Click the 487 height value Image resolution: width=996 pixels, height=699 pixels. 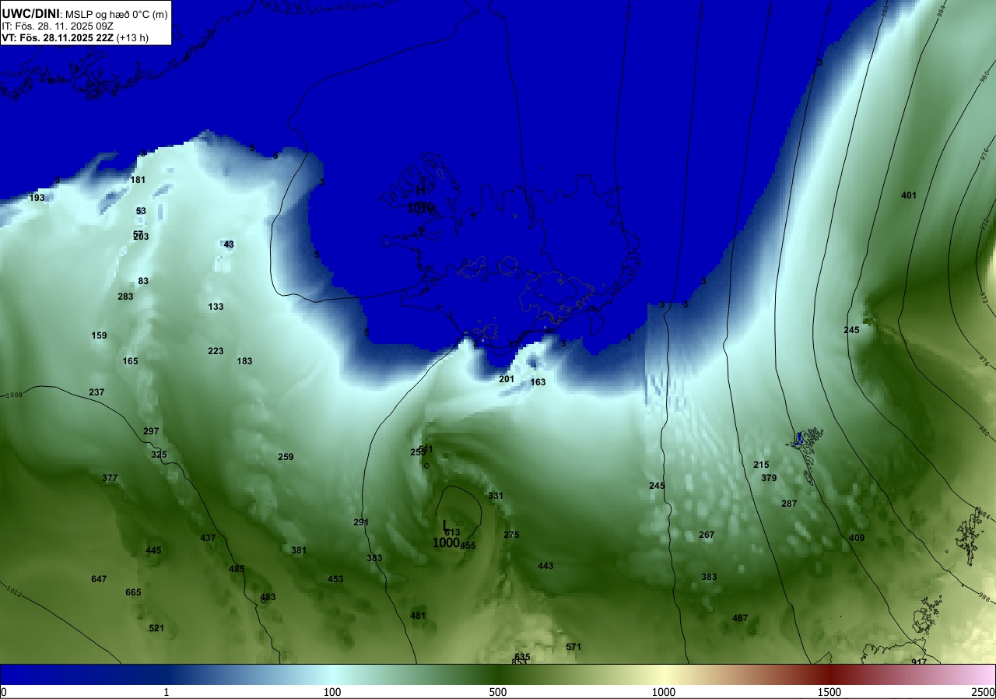pyautogui.click(x=740, y=618)
